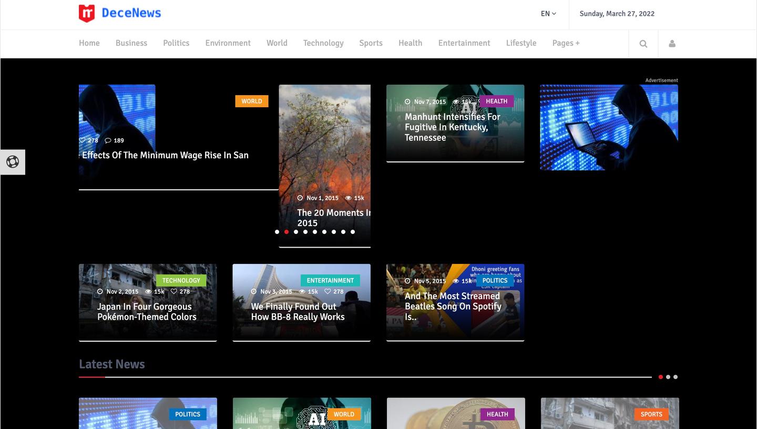Open Health in the navigation bar
Viewport: 757px width, 429px height.
(411, 43)
